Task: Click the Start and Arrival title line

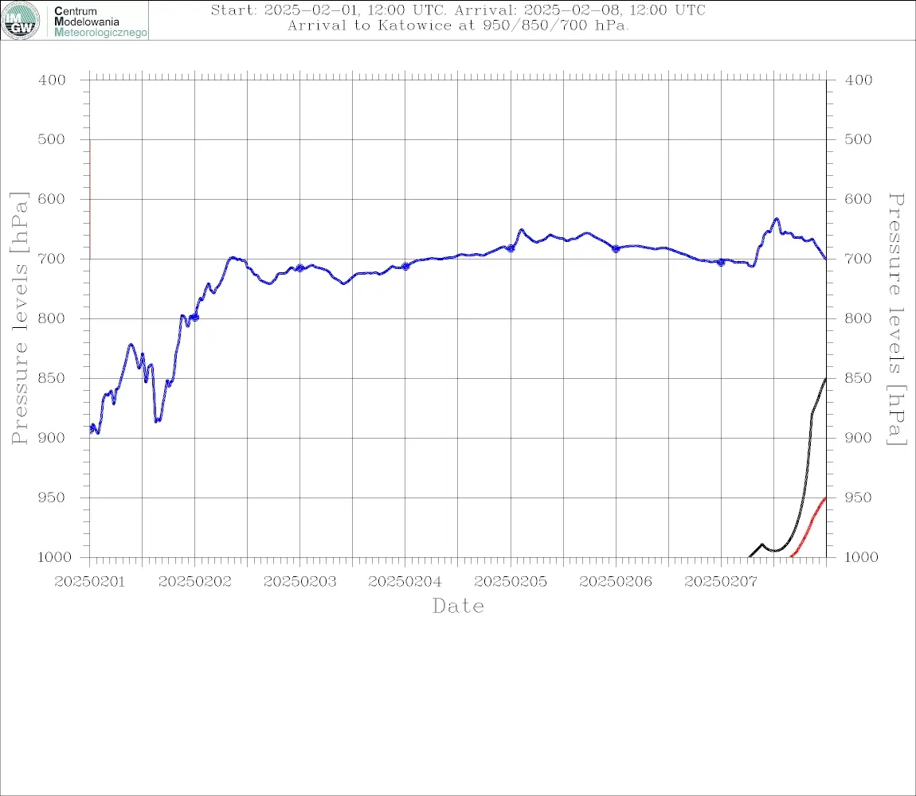Action: pos(458,10)
